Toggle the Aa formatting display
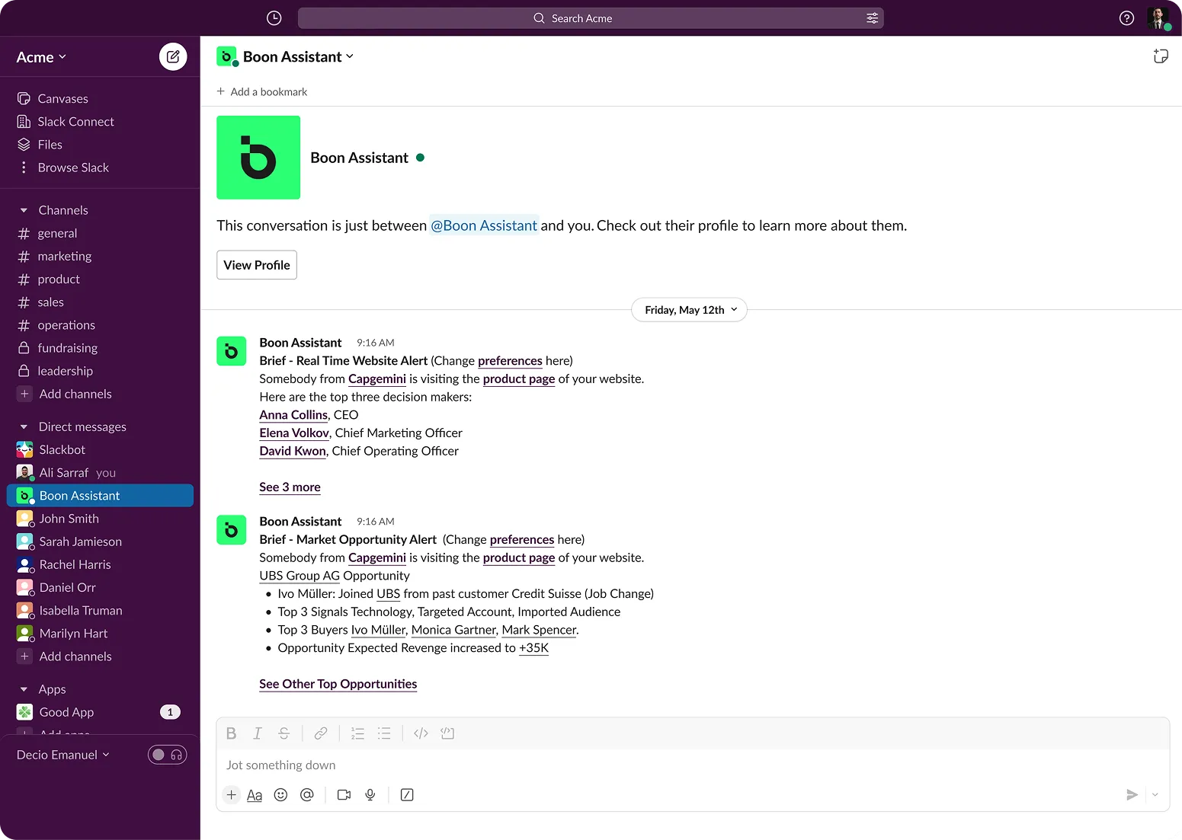The width and height of the screenshot is (1182, 840). point(255,795)
